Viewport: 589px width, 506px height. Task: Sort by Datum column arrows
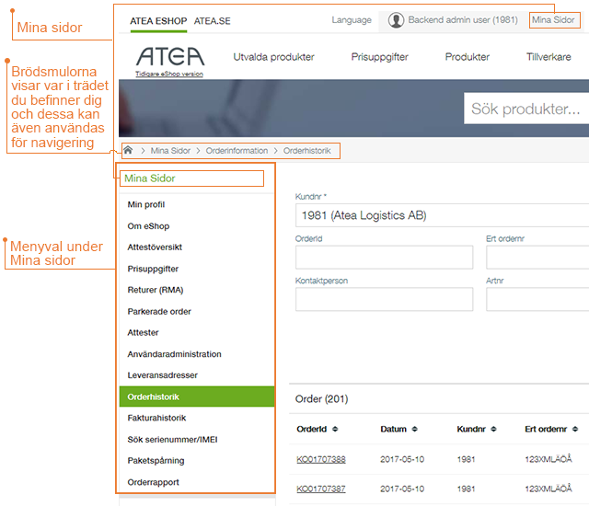pos(412,430)
